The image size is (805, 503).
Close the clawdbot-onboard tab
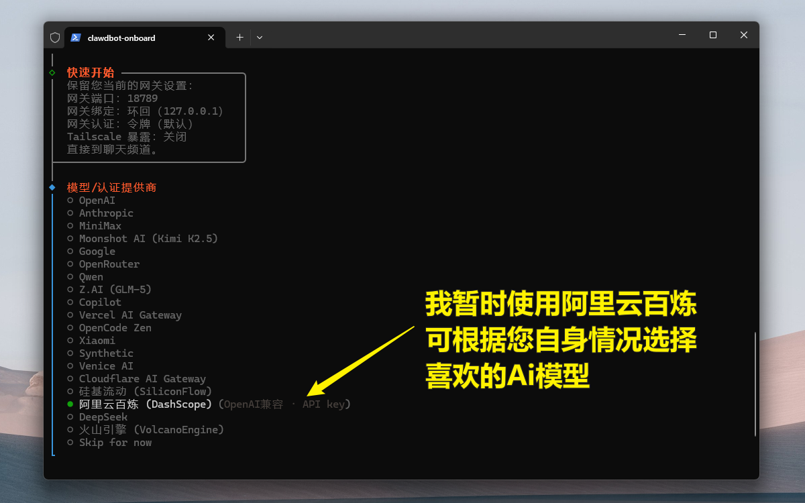(211, 38)
